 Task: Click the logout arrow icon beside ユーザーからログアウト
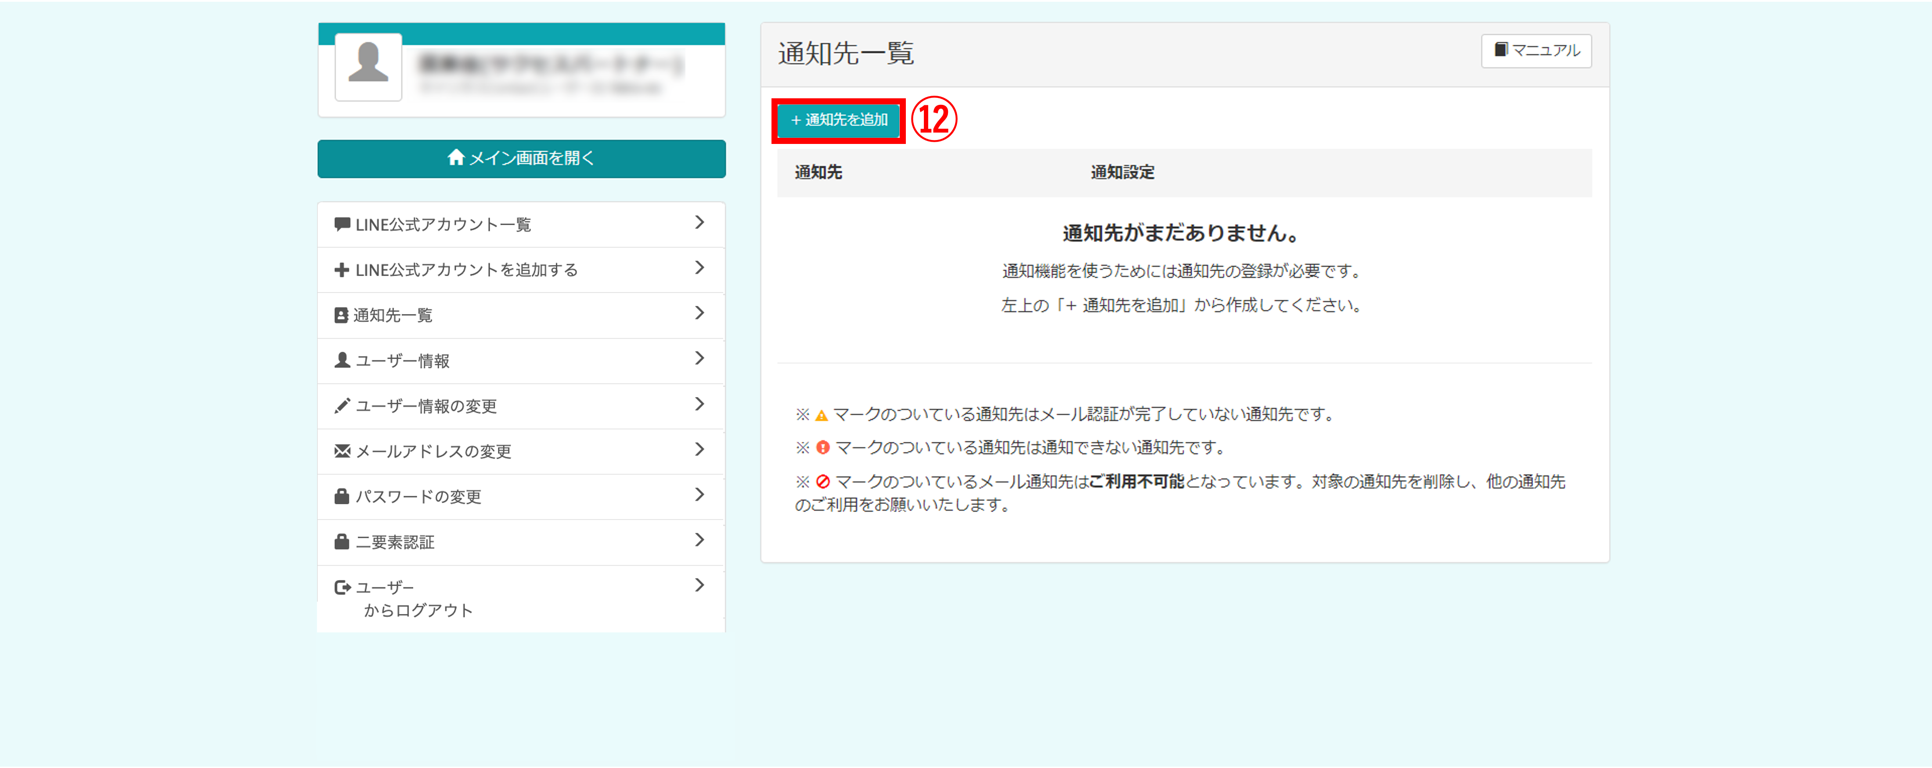pos(342,588)
